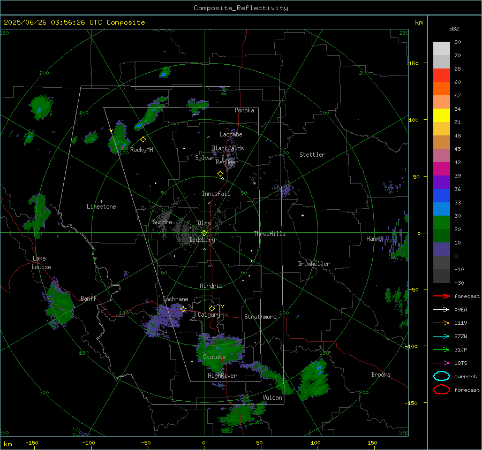Click the topmost light gray dBZ swatch

pyautogui.click(x=441, y=48)
